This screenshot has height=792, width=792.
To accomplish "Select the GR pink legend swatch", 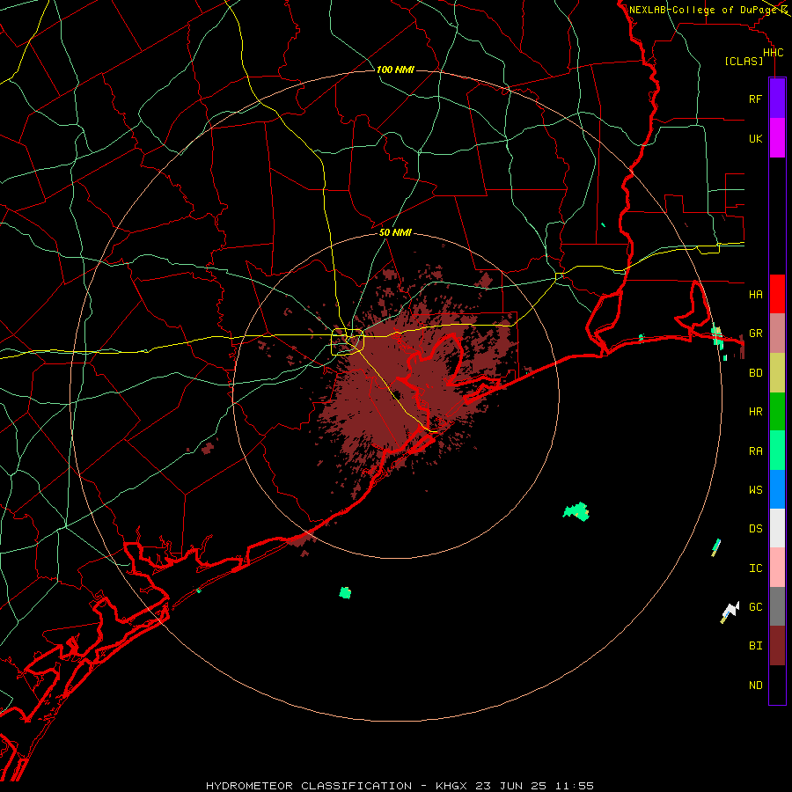I will click(x=777, y=334).
